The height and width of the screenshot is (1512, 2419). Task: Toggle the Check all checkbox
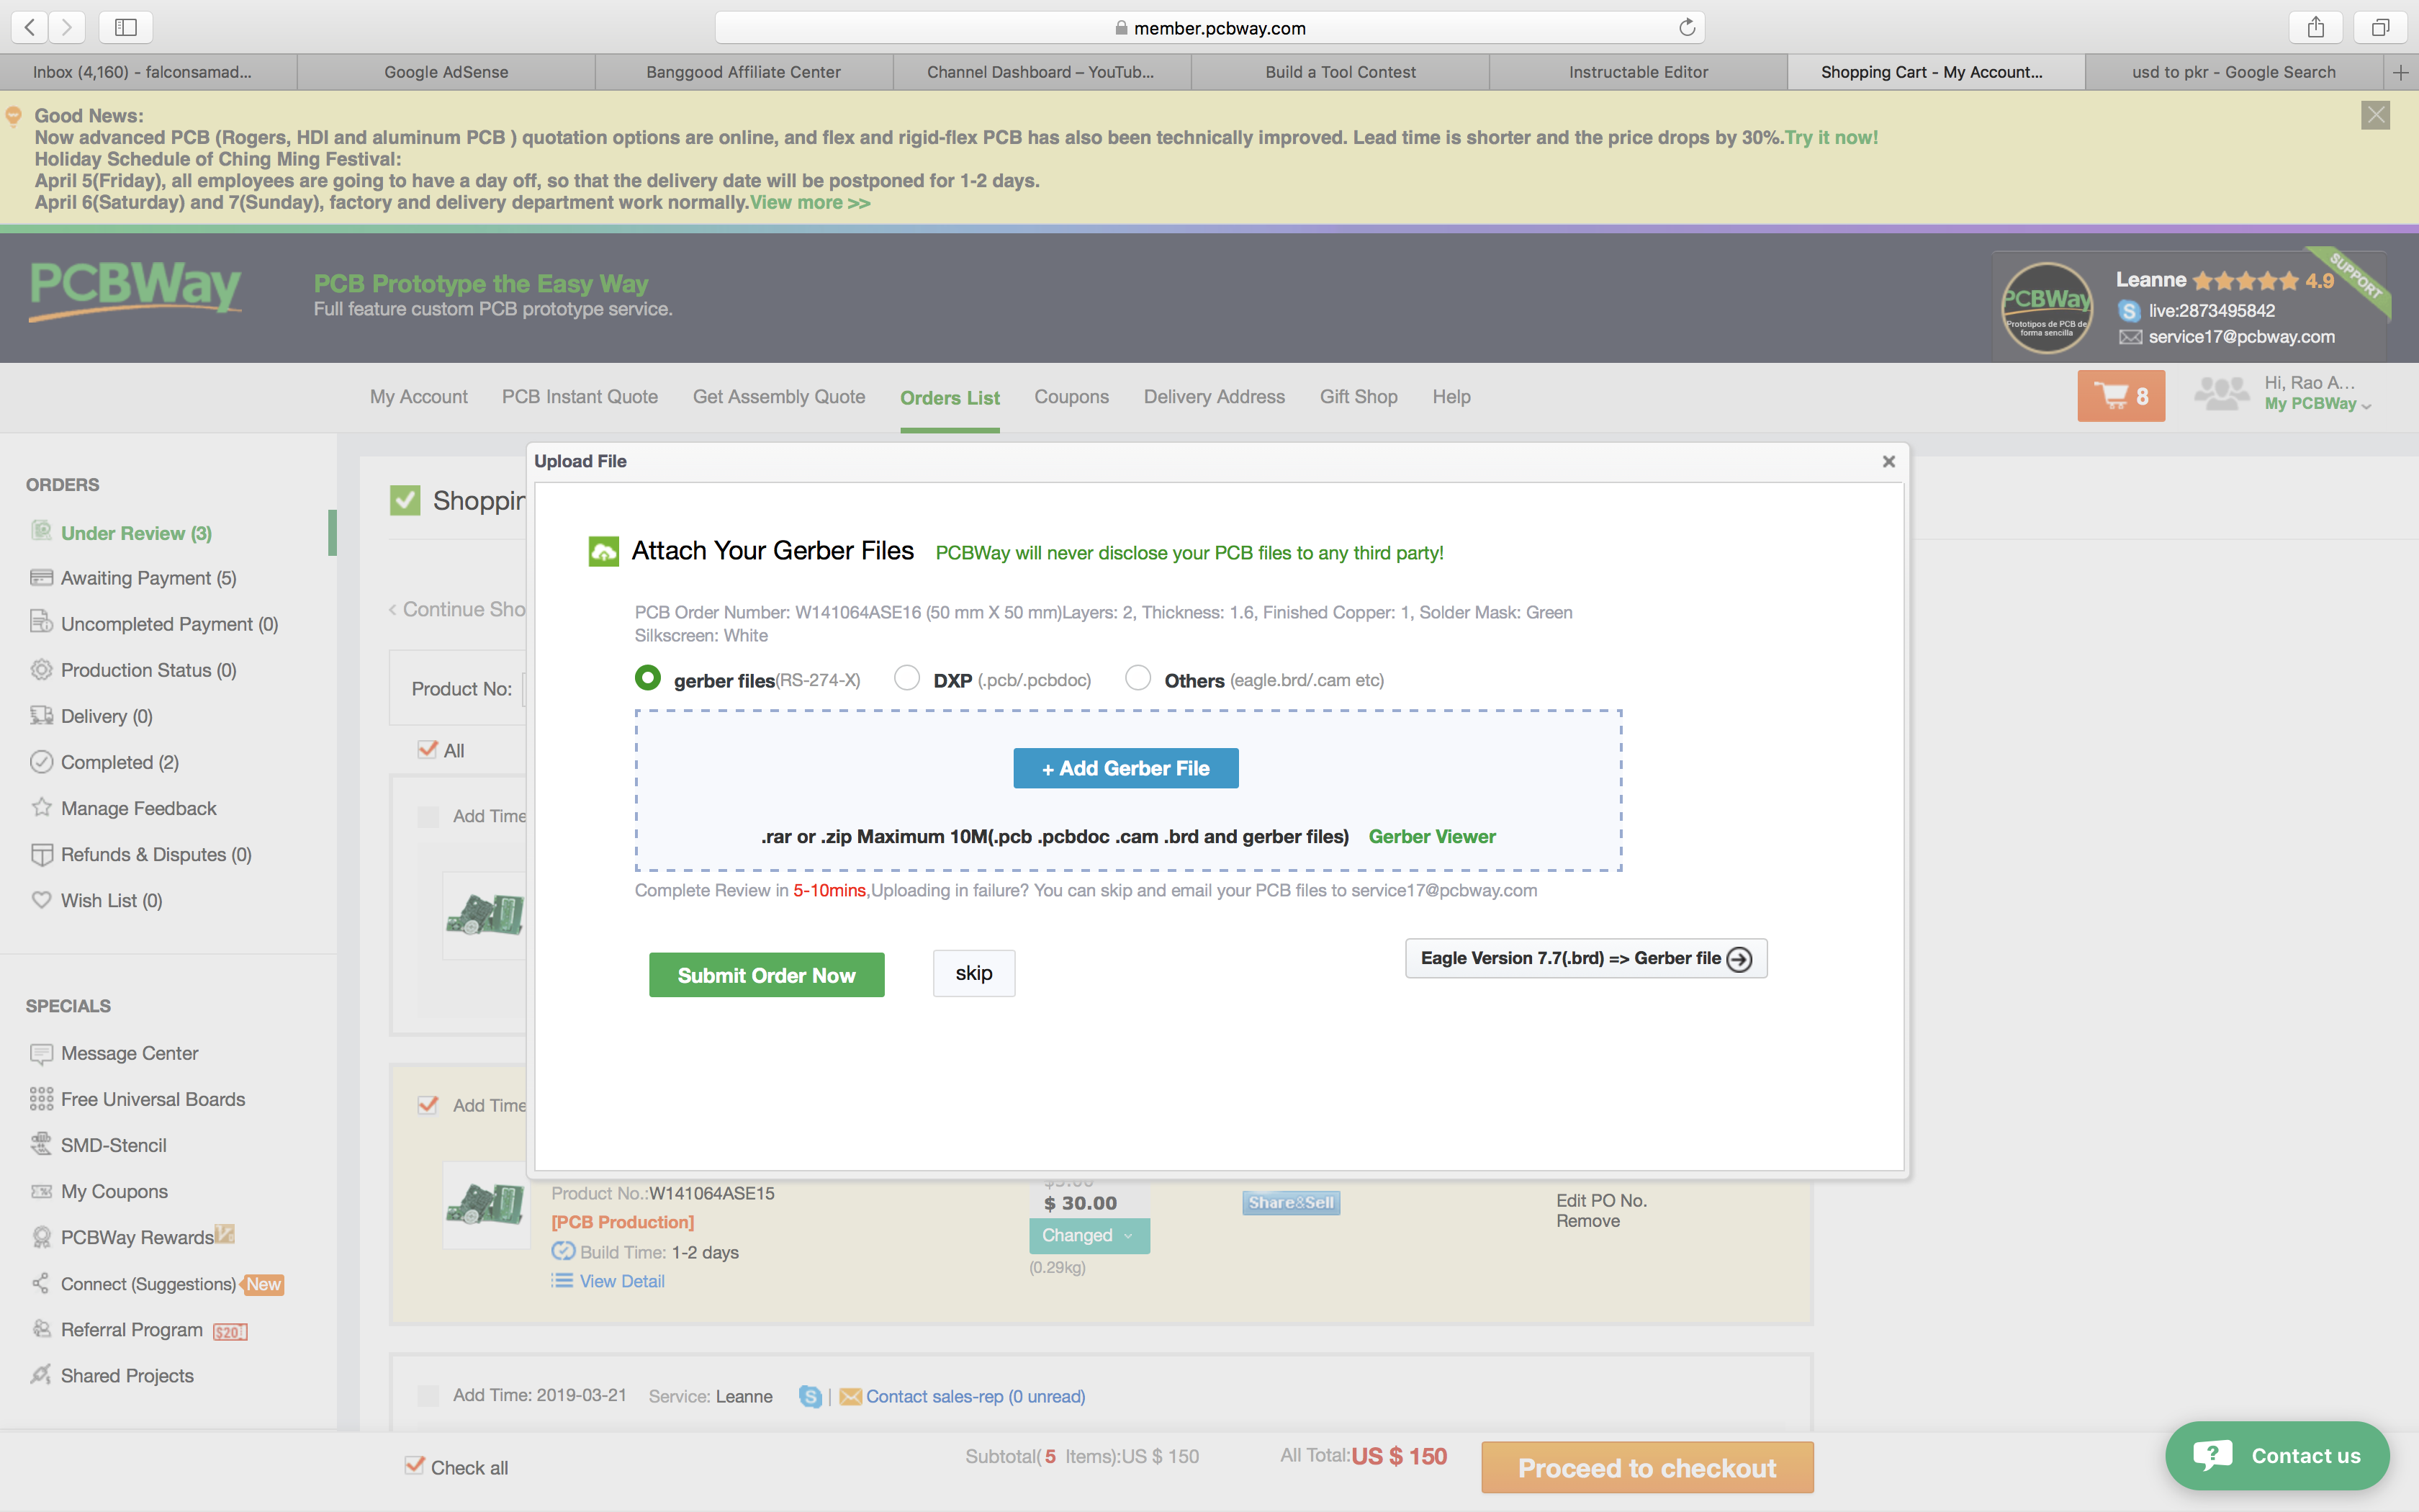(414, 1466)
